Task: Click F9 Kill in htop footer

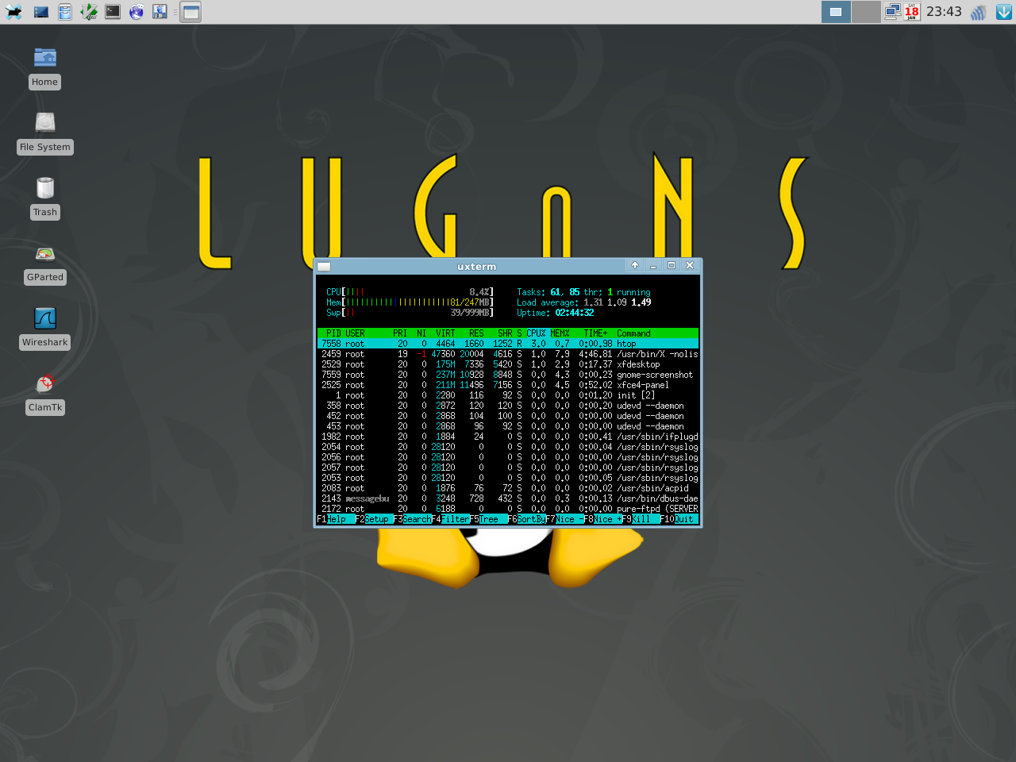Action: coord(641,519)
